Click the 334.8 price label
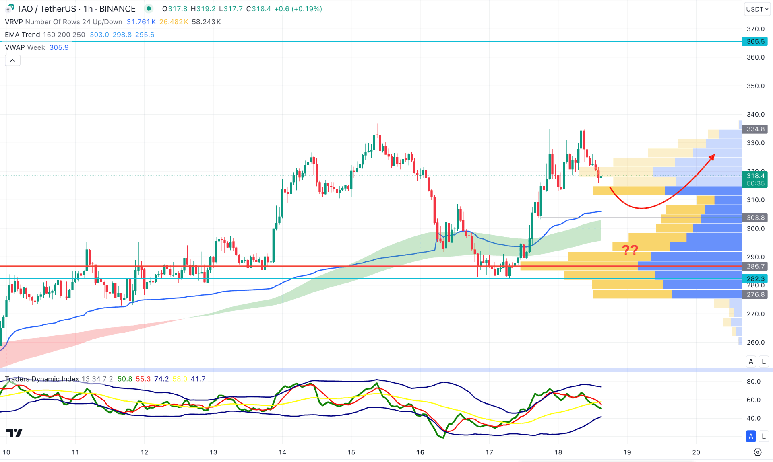This screenshot has width=773, height=462. pos(755,129)
